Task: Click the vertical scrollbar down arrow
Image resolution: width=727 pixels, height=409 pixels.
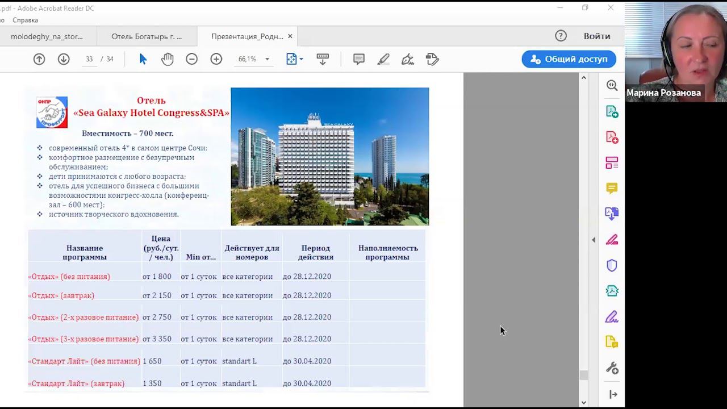Action: point(583,403)
